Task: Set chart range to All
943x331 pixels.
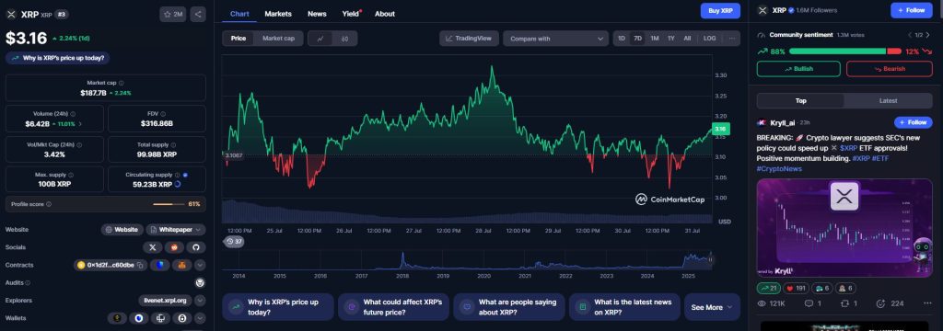Action: (x=687, y=39)
